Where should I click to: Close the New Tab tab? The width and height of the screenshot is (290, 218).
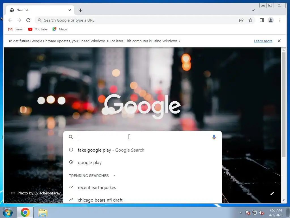point(70,10)
